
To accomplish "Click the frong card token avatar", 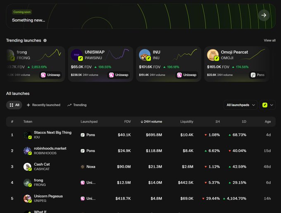I will pyautogui.click(x=10, y=55).
